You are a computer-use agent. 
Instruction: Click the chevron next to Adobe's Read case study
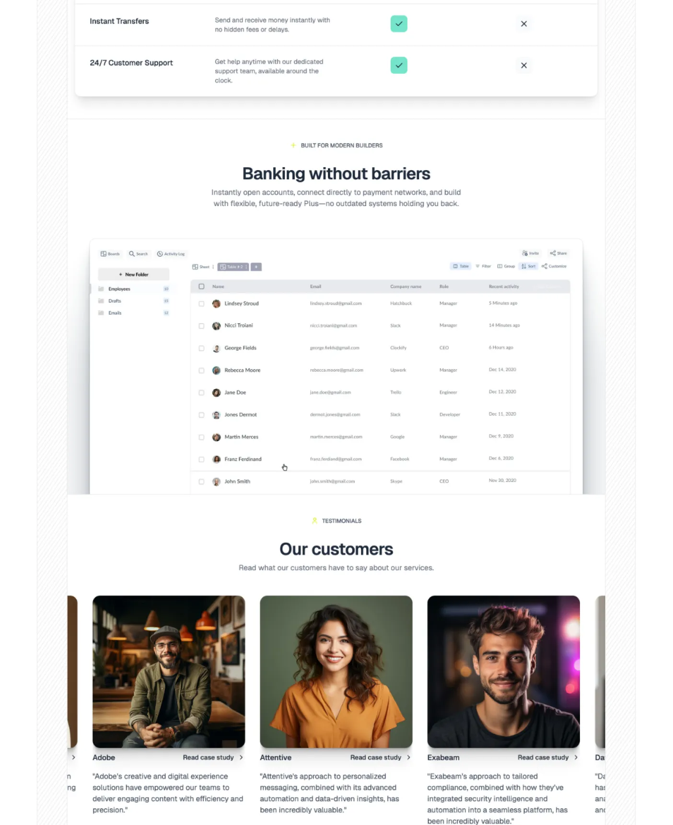[x=241, y=757]
